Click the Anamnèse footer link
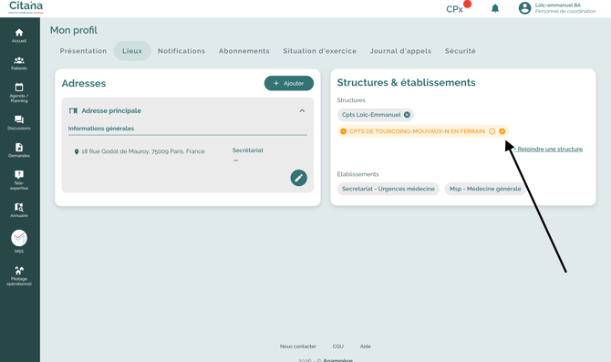611x362 pixels. [x=337, y=360]
